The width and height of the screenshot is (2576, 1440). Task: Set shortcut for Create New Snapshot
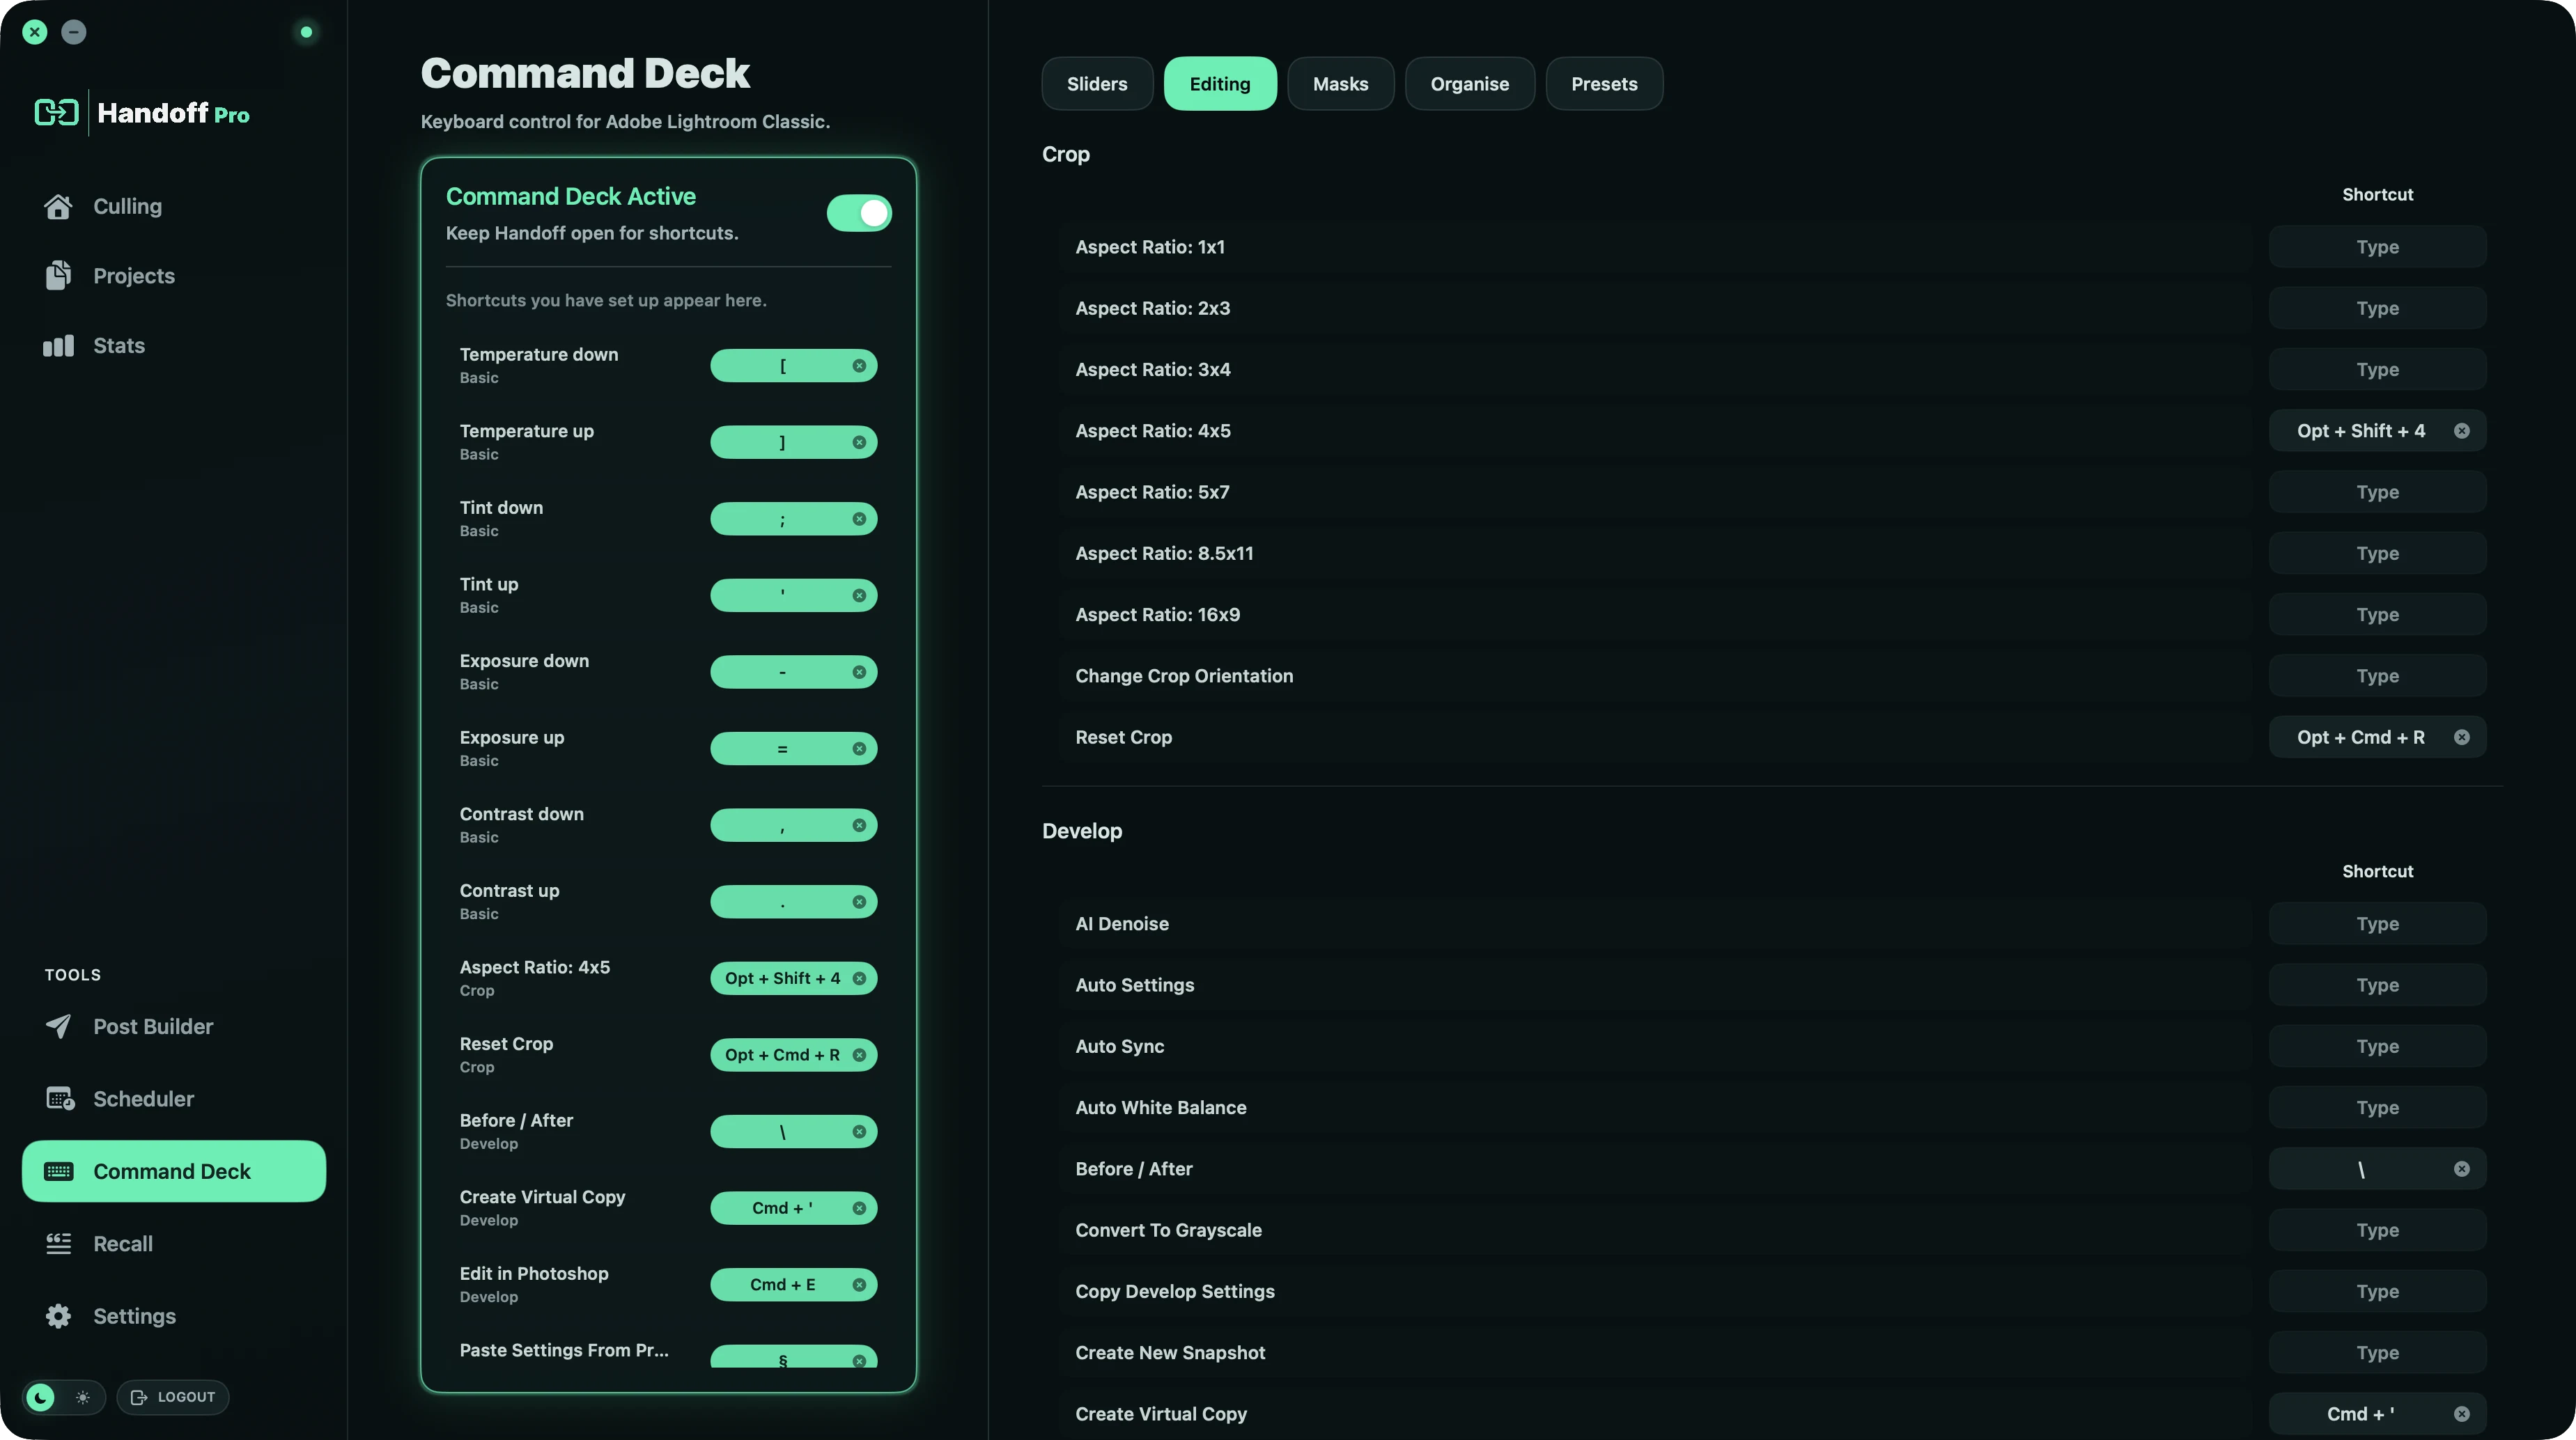(x=2377, y=1353)
